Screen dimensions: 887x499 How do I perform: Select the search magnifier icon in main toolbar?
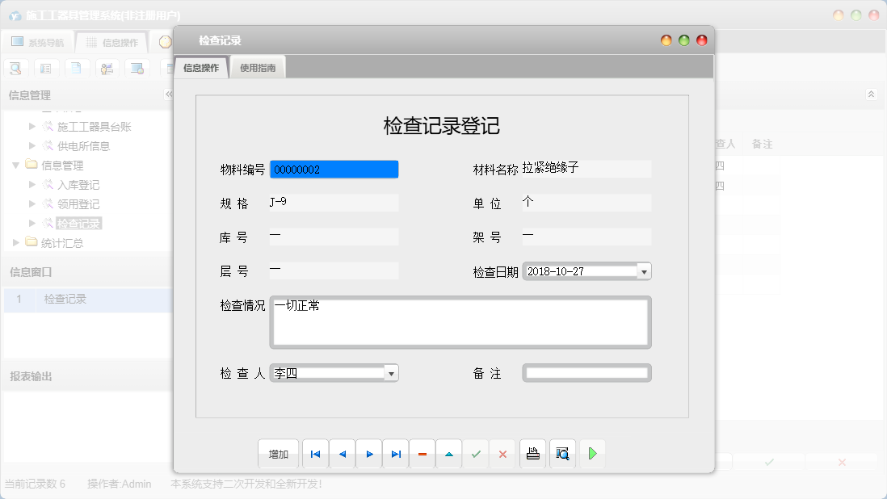[15, 68]
